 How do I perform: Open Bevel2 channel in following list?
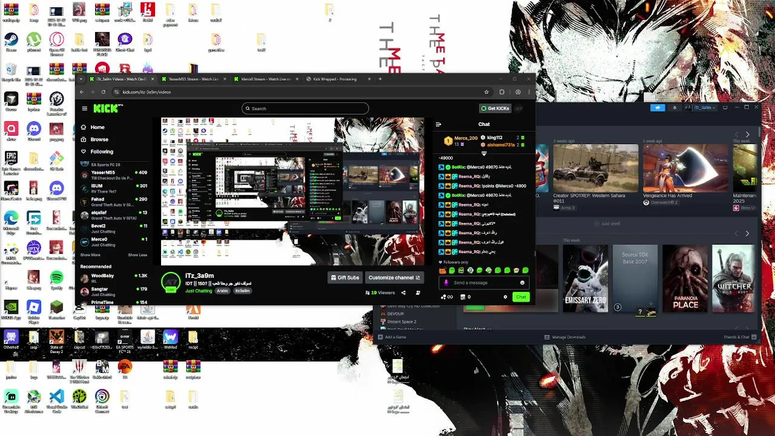tap(114, 228)
